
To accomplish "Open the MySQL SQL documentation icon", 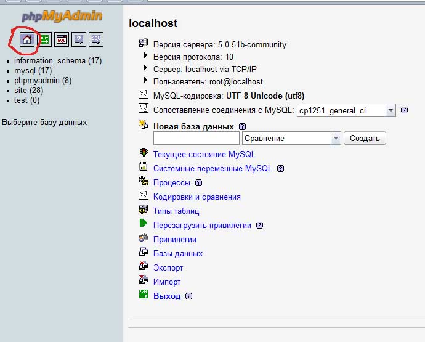I will point(96,39).
